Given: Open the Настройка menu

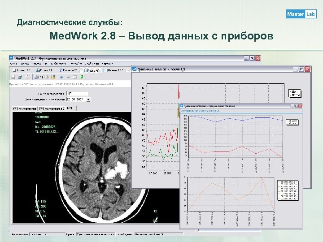Looking at the screenshot, I should click(76, 64).
